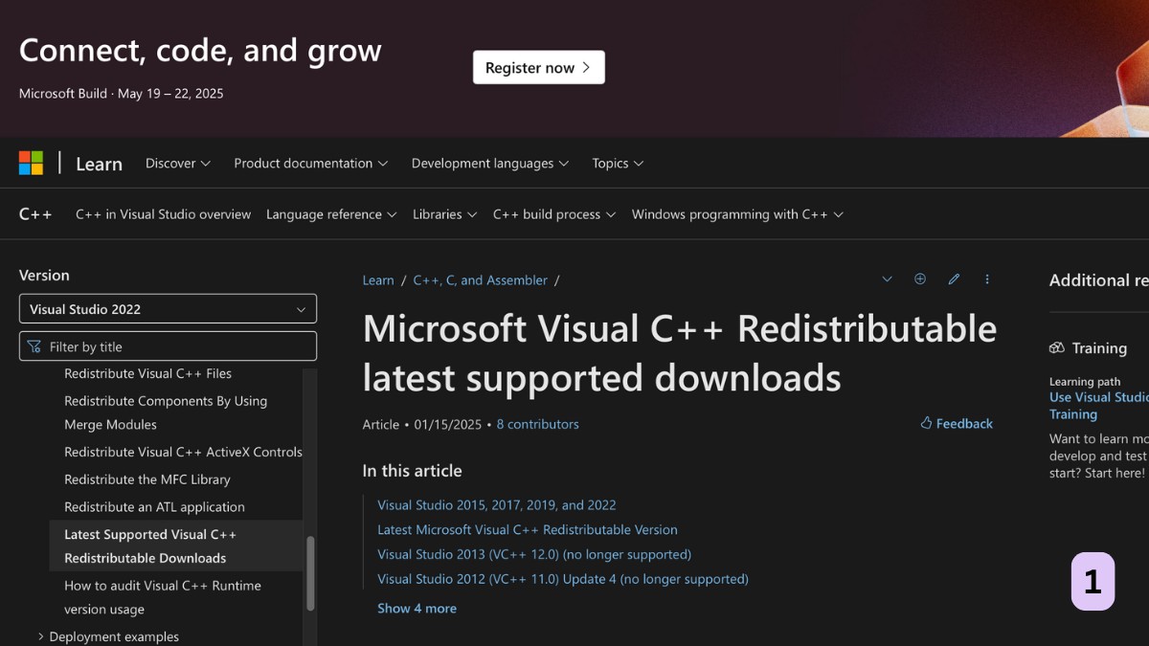The height and width of the screenshot is (646, 1149).
Task: Expand the Deployment examples tree item
Action: pyautogui.click(x=40, y=635)
